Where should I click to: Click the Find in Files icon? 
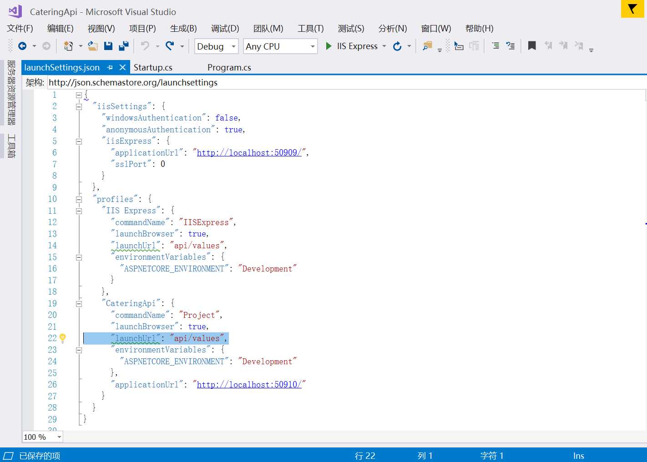[427, 46]
